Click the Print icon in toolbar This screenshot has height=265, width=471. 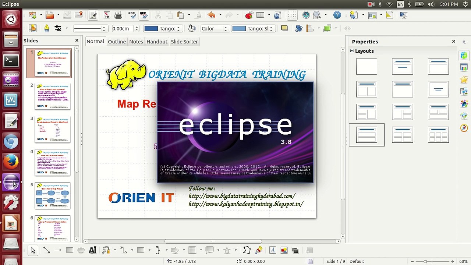click(118, 15)
